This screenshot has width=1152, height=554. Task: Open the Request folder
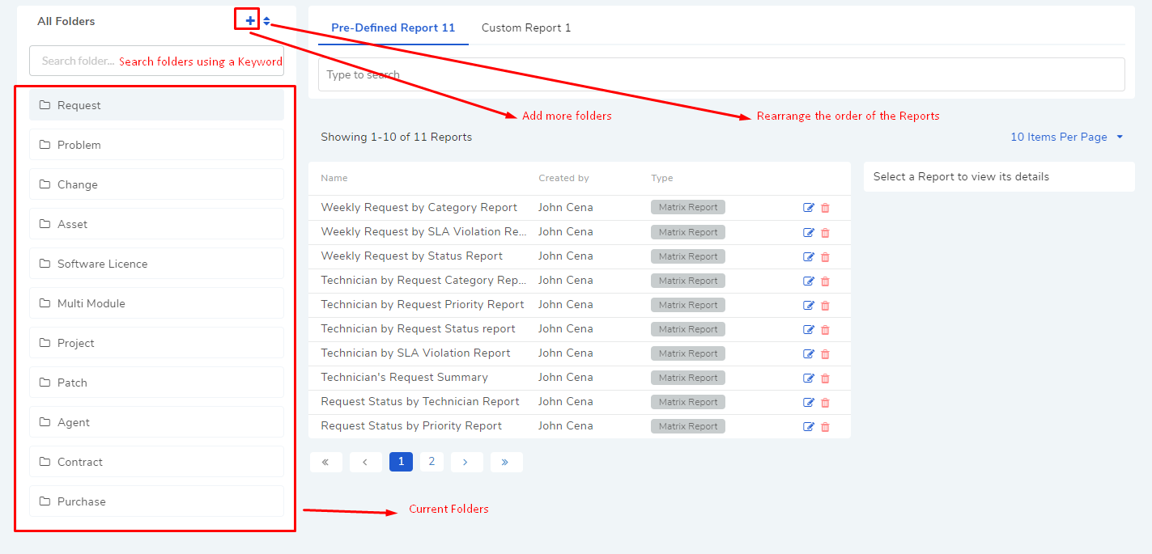point(156,105)
